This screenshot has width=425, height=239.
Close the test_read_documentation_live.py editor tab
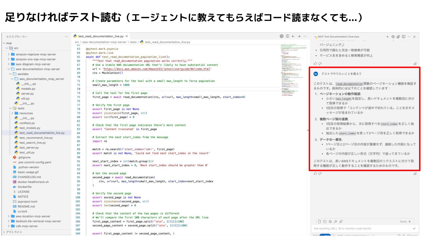tap(126, 36)
